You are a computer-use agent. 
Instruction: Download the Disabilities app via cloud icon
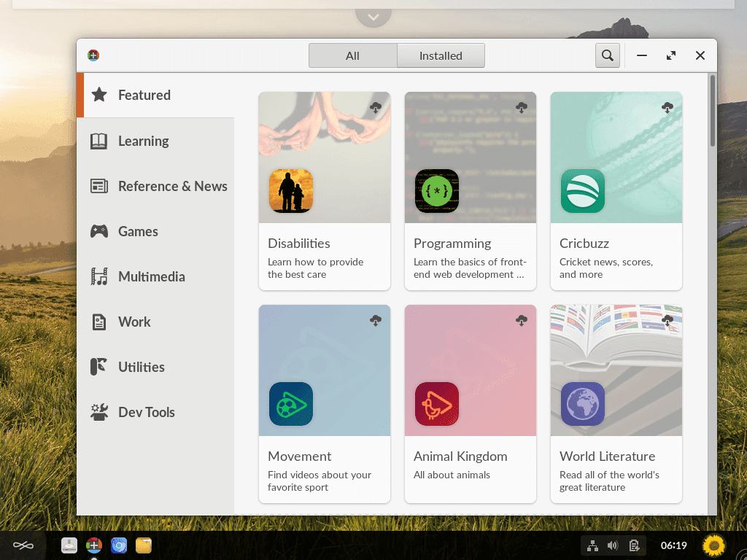(x=376, y=108)
